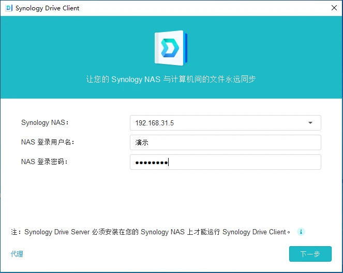The image size is (343, 273).
Task: Click the "NAS 登录用户名:" label
Action: click(x=48, y=142)
